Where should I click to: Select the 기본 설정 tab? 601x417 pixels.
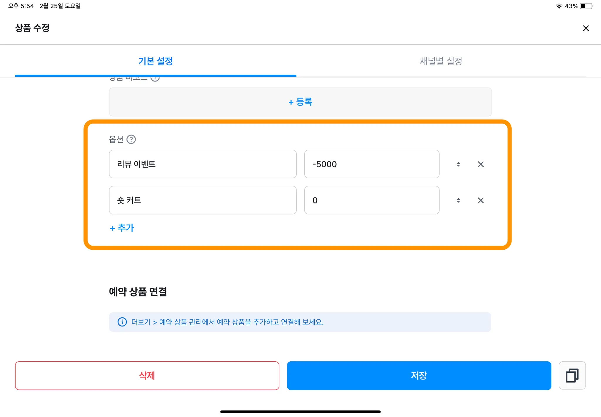tap(156, 61)
